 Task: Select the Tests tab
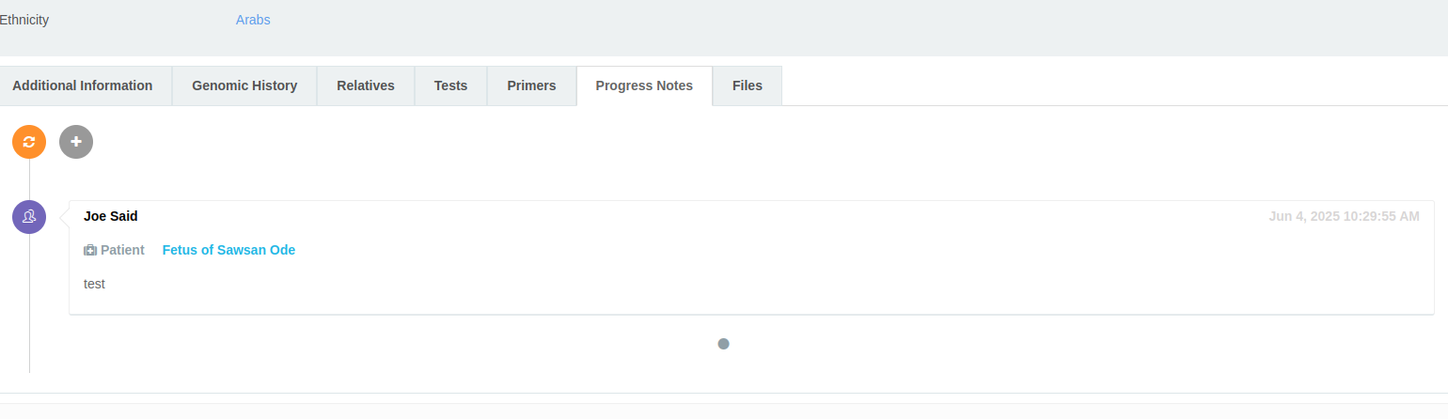coord(450,85)
